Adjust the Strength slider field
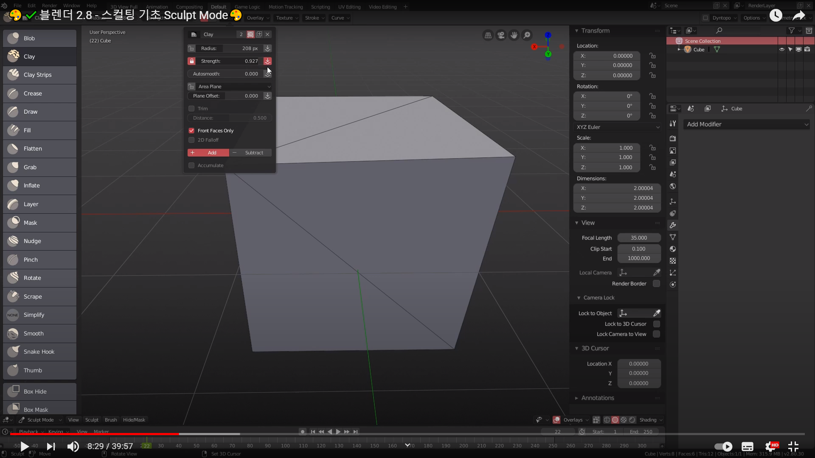815x458 pixels. tap(229, 61)
